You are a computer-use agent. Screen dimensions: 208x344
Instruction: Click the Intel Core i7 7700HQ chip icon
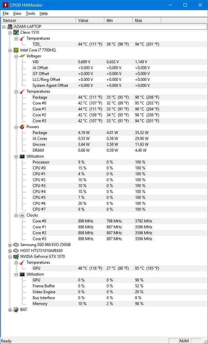(16, 50)
